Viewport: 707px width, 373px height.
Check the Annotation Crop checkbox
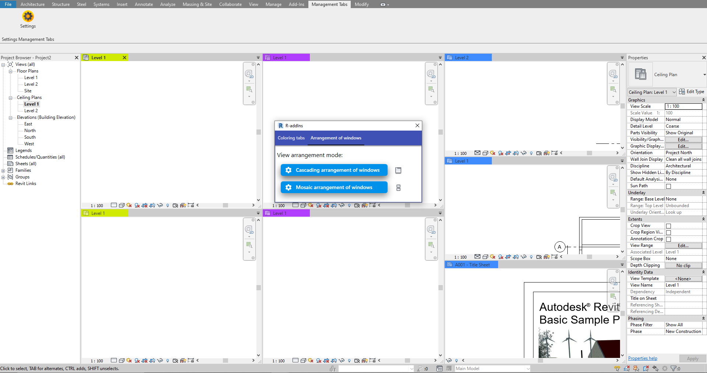click(x=668, y=239)
